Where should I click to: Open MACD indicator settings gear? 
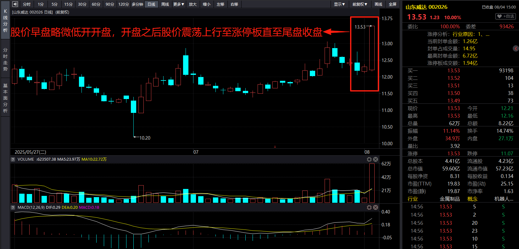pos(369,207)
